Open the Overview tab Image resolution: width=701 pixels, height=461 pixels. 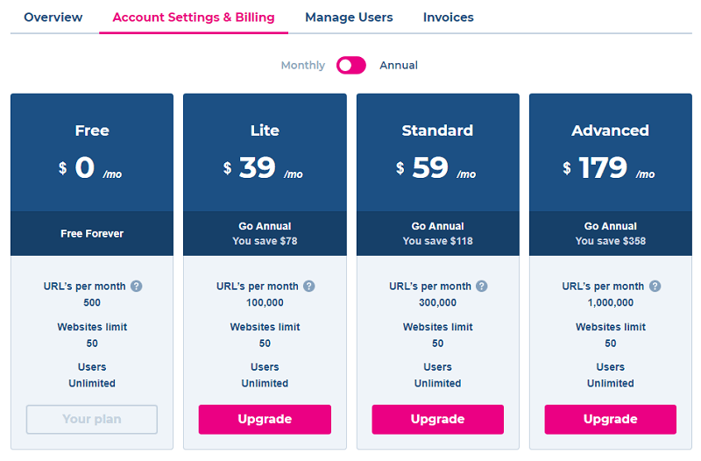click(x=53, y=18)
